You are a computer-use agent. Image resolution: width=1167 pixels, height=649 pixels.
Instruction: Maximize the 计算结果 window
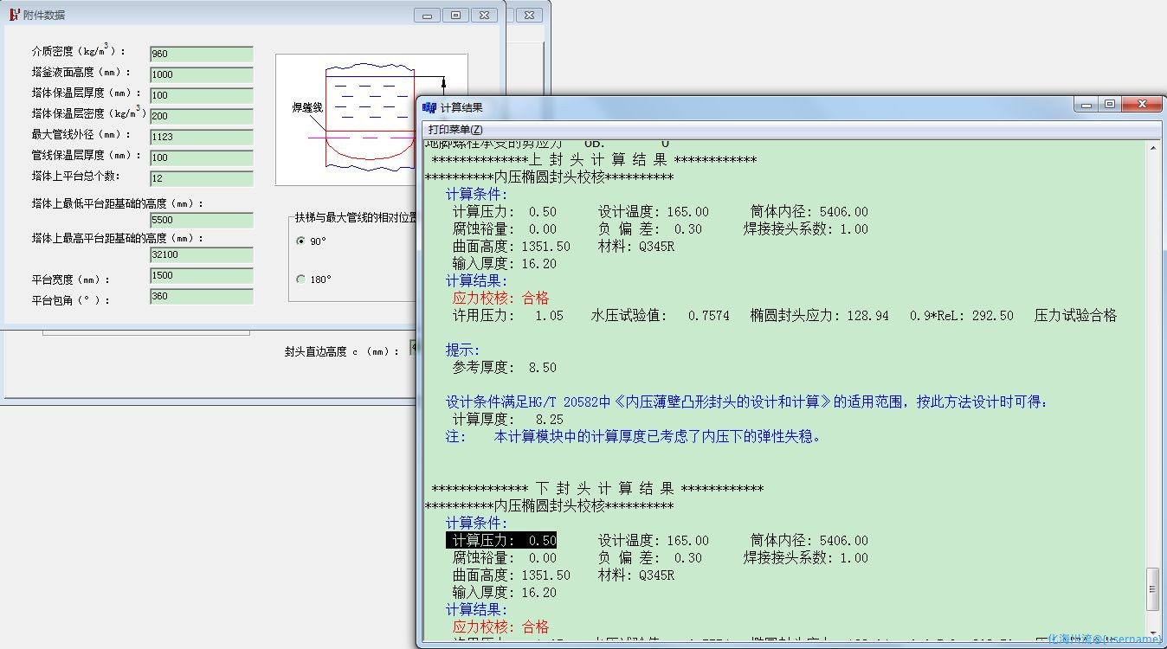[x=1110, y=105]
